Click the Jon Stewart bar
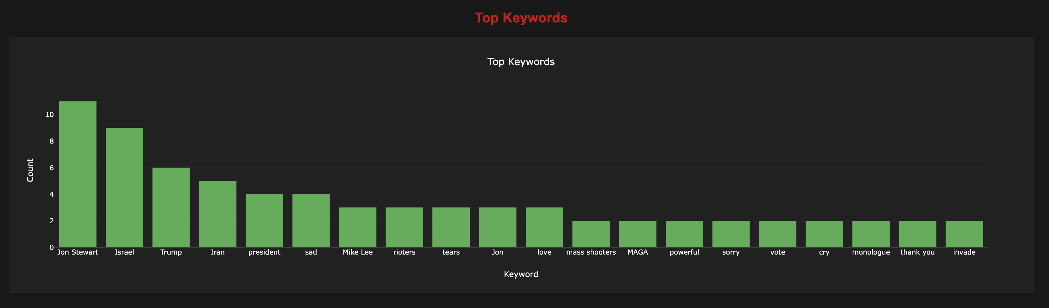Screen dimensions: 1049x308 tap(78, 174)
